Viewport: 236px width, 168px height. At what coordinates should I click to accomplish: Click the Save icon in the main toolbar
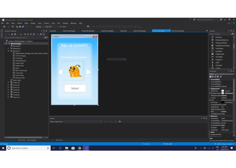(20, 27)
